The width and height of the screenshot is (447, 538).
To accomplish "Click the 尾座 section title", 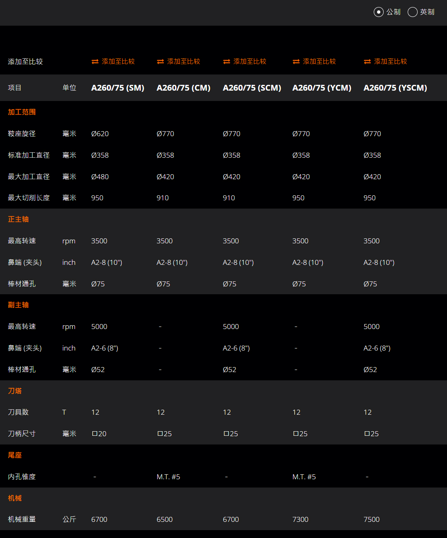I will tap(14, 455).
